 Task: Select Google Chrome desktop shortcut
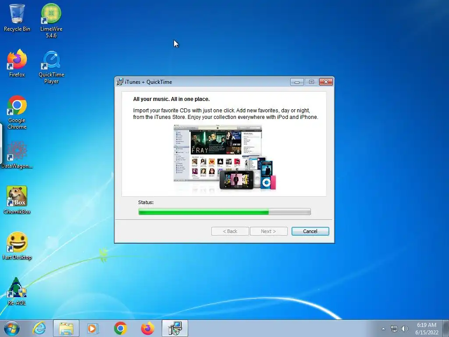tap(17, 112)
